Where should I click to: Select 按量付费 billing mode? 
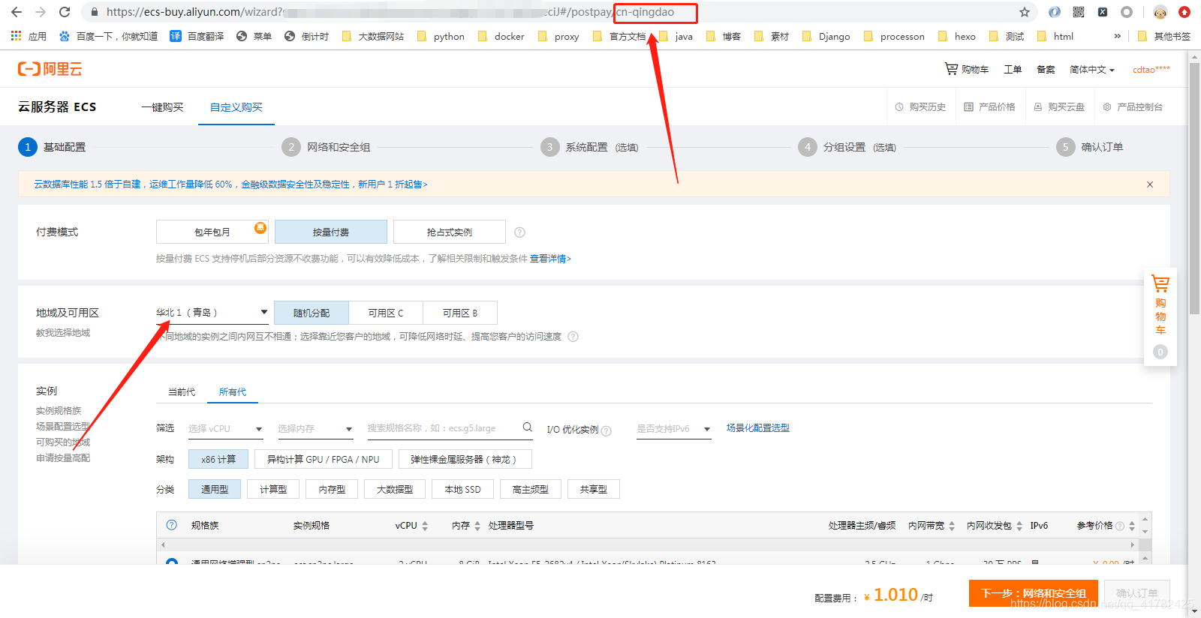click(x=331, y=232)
